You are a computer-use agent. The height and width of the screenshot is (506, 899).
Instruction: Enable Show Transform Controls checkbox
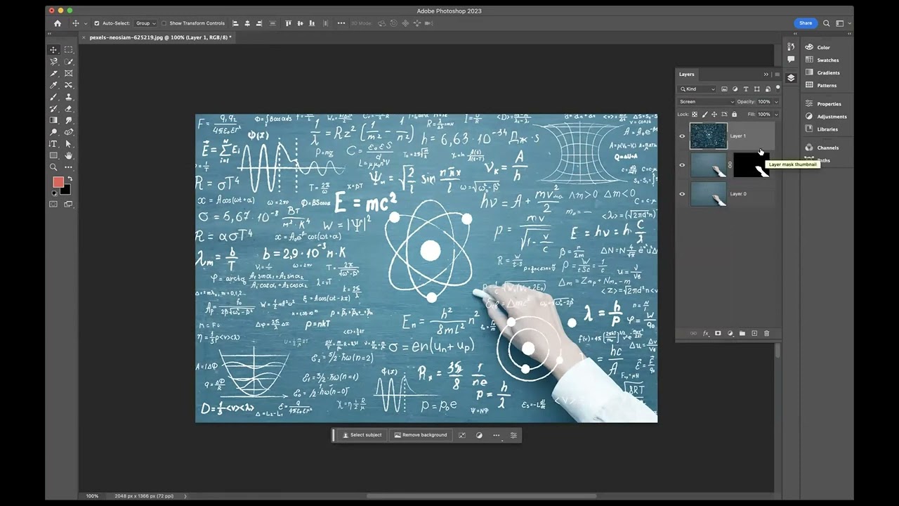click(x=164, y=23)
